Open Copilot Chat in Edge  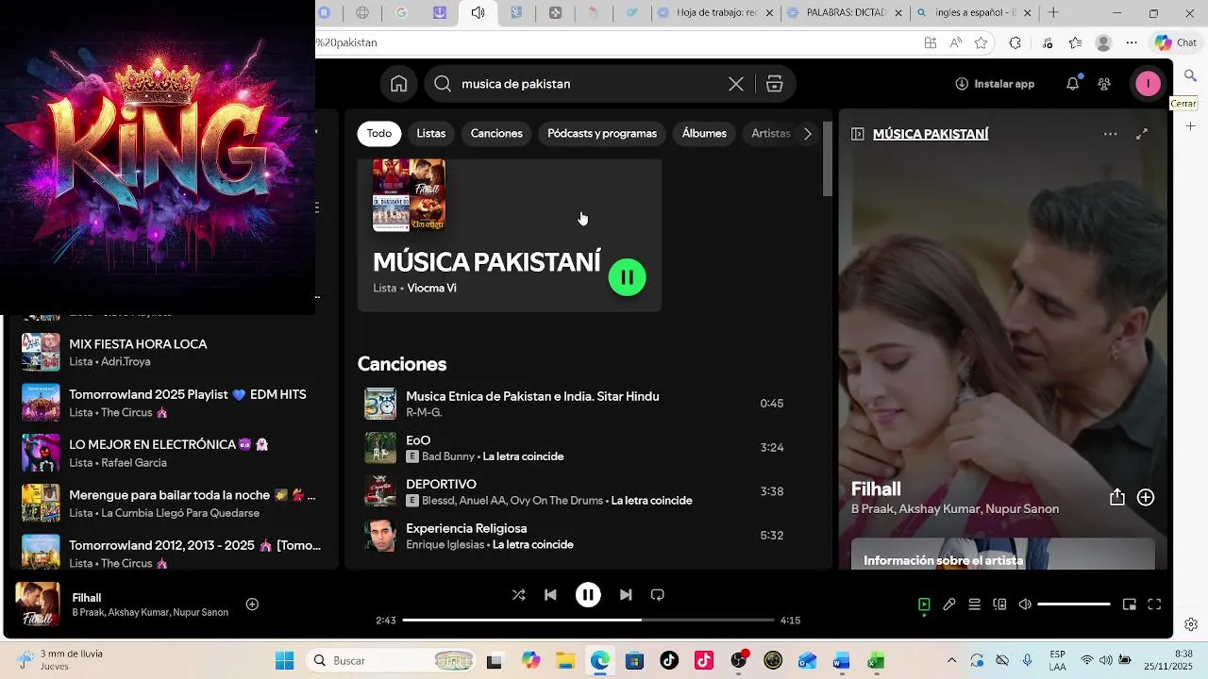1176,42
